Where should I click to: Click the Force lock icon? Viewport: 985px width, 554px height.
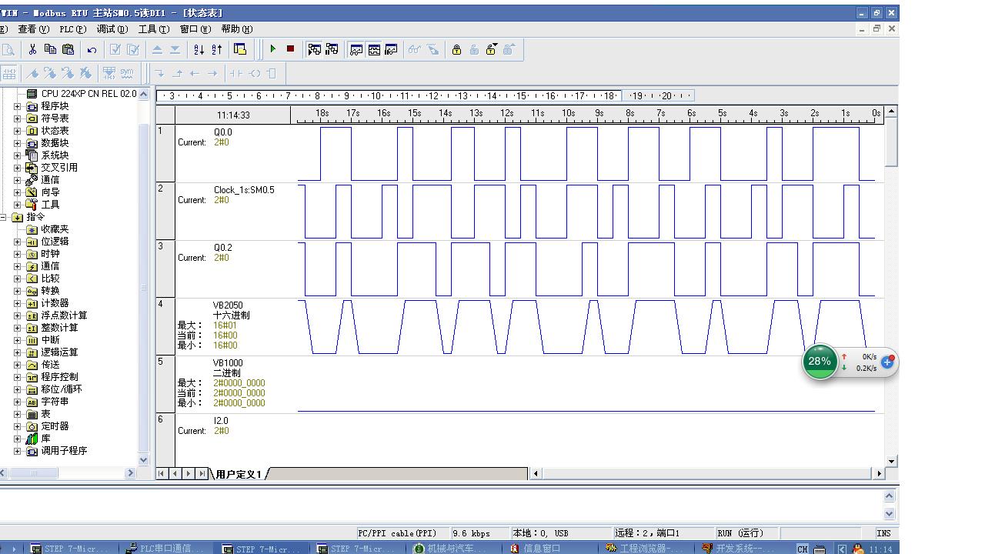coord(456,49)
